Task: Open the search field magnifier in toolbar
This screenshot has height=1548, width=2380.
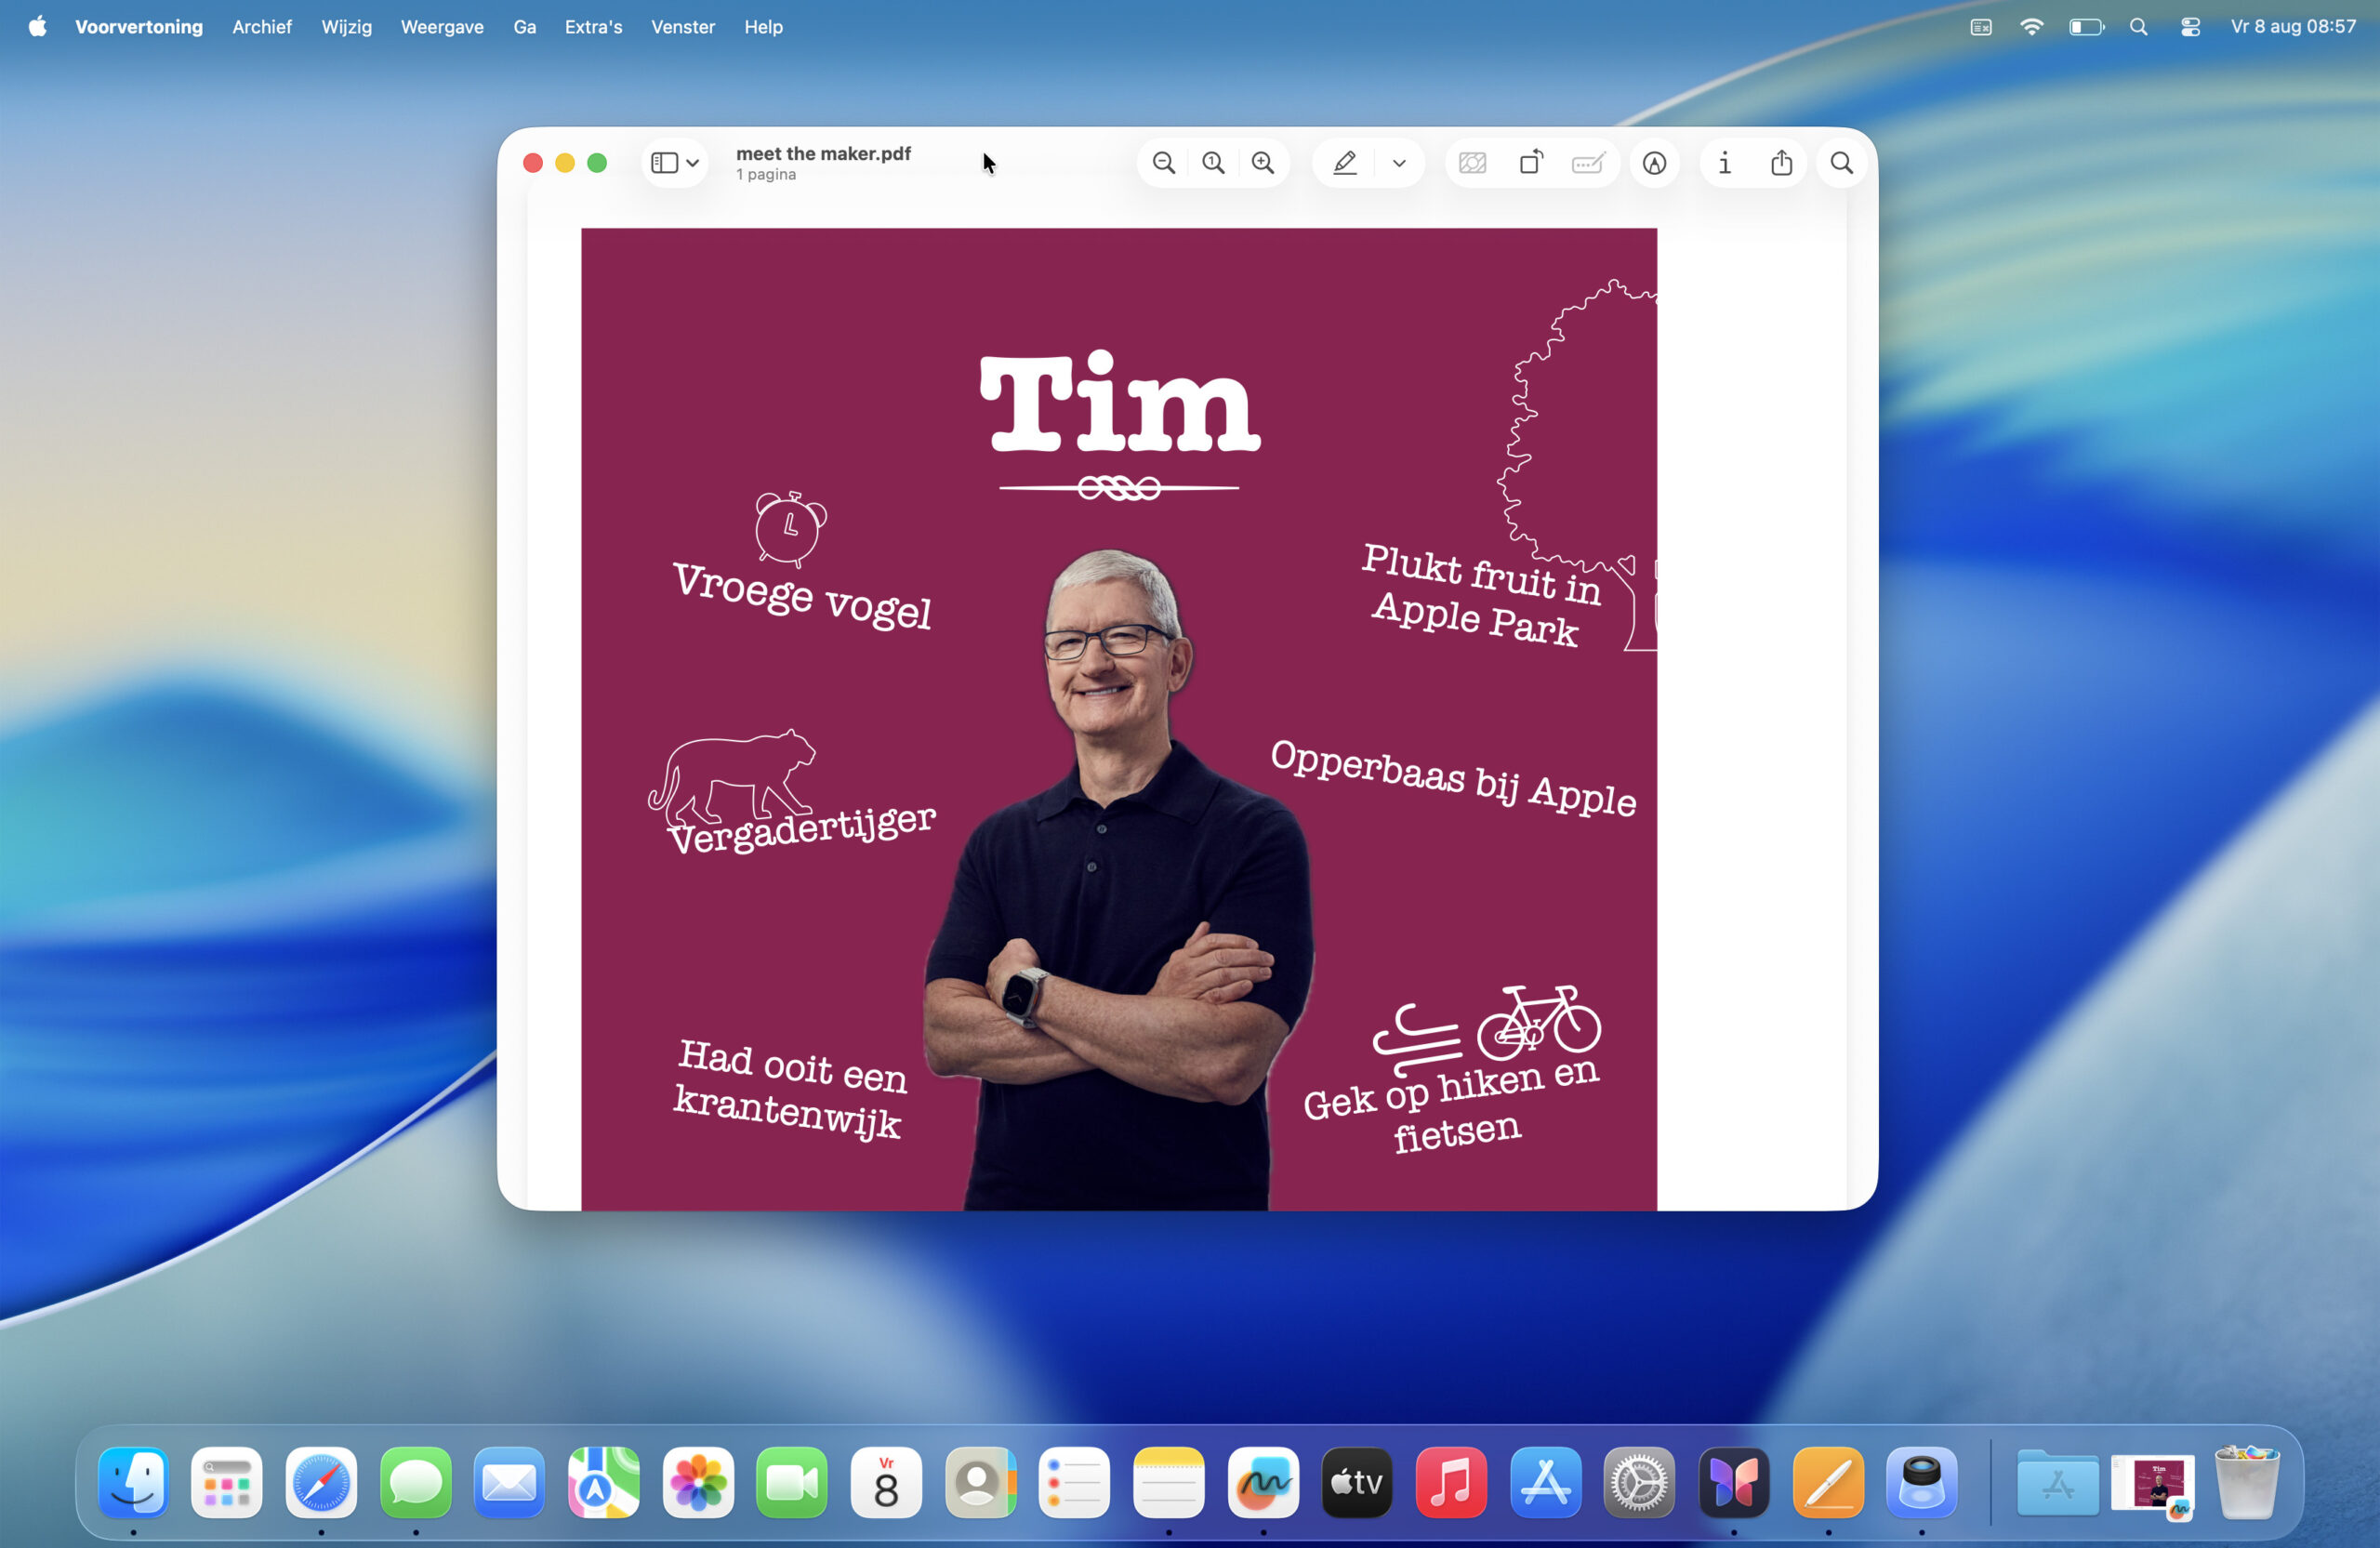Action: (x=1841, y=163)
